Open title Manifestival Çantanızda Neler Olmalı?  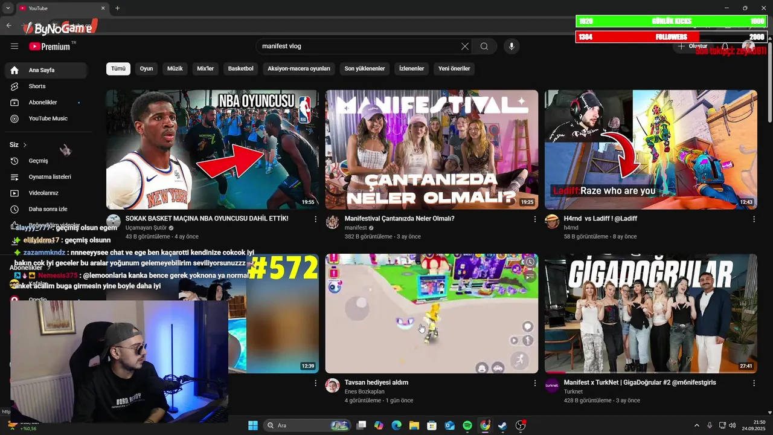(399, 219)
